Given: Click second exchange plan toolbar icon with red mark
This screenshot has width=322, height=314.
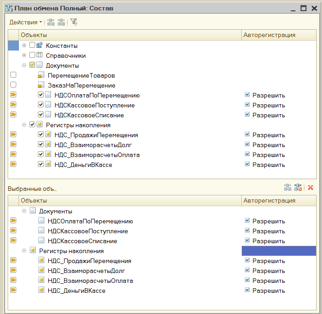Looking at the screenshot, I should (61, 22).
